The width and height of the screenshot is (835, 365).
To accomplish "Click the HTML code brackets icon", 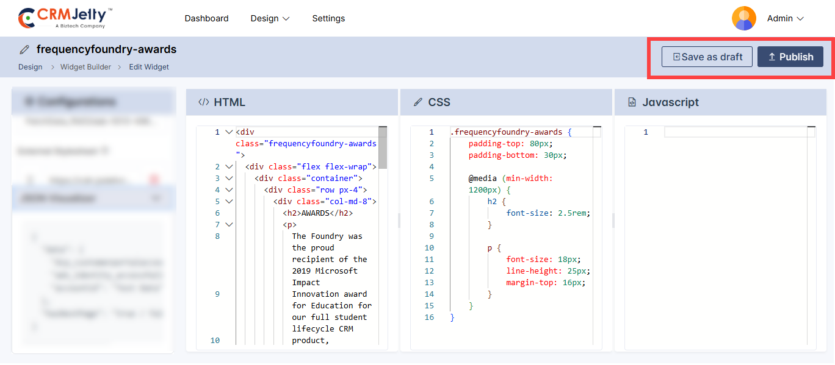I will [204, 102].
